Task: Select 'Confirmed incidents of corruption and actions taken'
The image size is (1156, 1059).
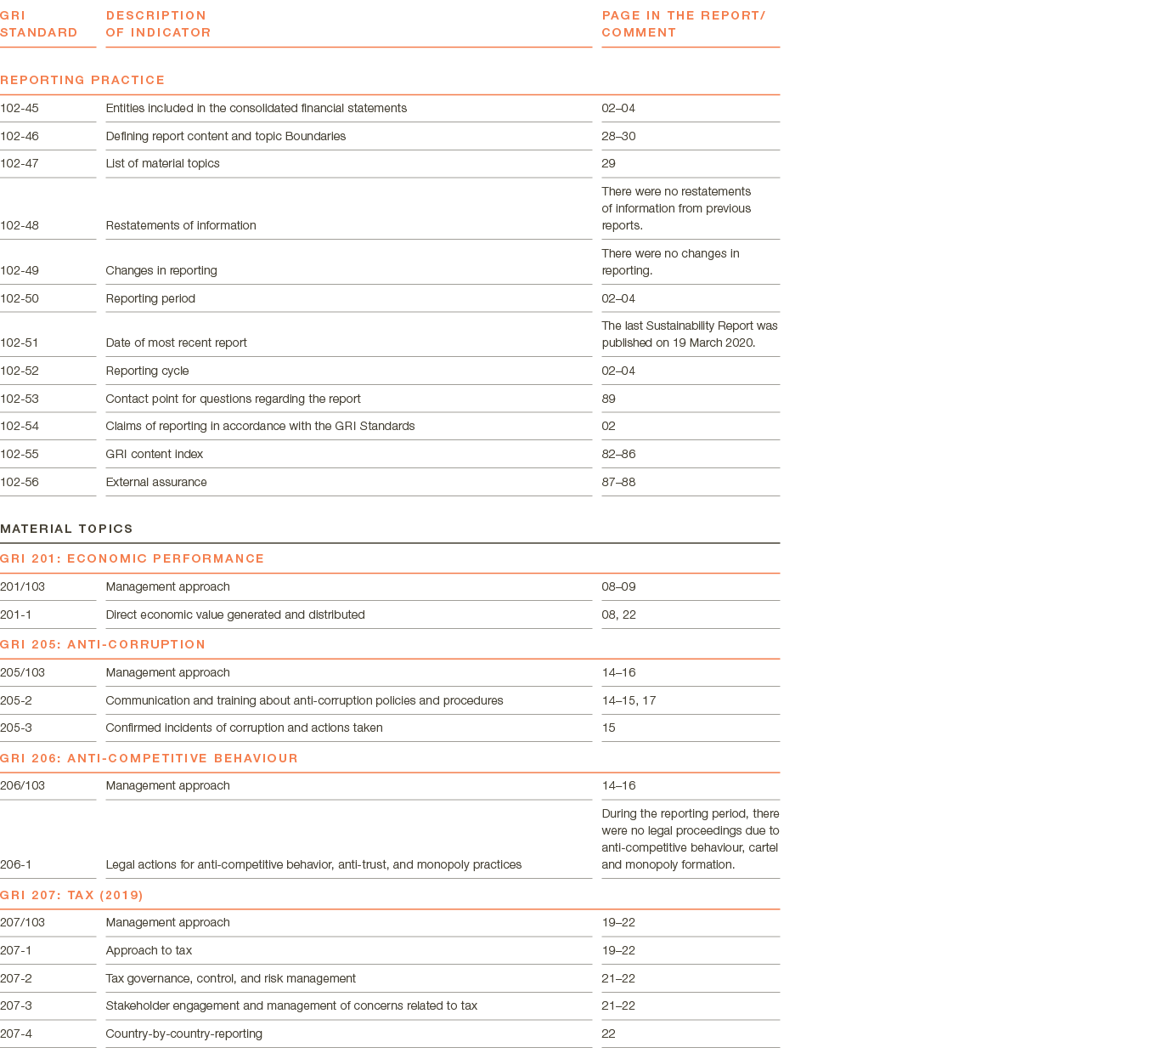Action: 245,728
